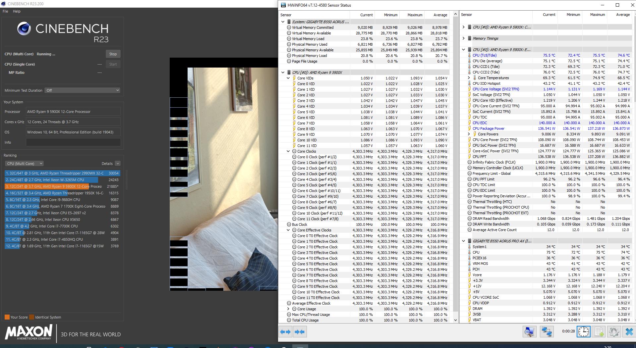Click the Info text field in Cinebench
The width and height of the screenshot is (636, 348).
point(73,142)
